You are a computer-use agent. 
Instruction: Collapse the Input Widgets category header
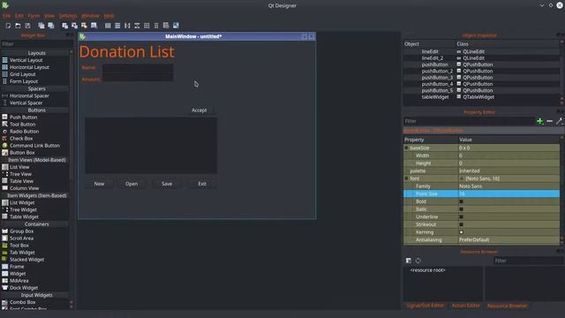point(36,295)
